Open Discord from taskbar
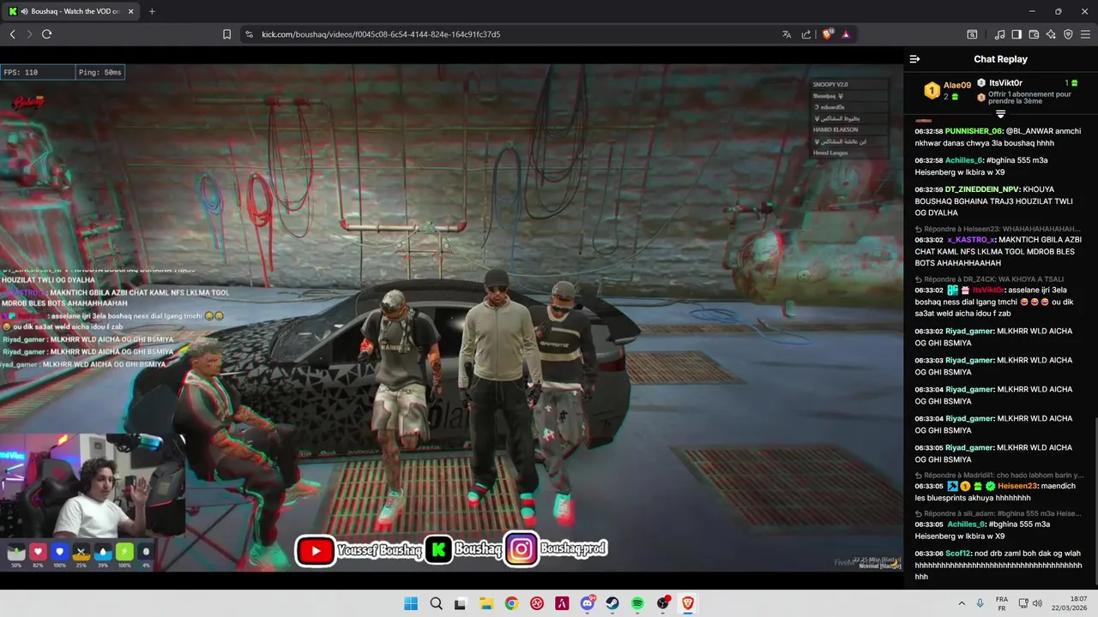Image resolution: width=1098 pixels, height=617 pixels. (x=588, y=604)
